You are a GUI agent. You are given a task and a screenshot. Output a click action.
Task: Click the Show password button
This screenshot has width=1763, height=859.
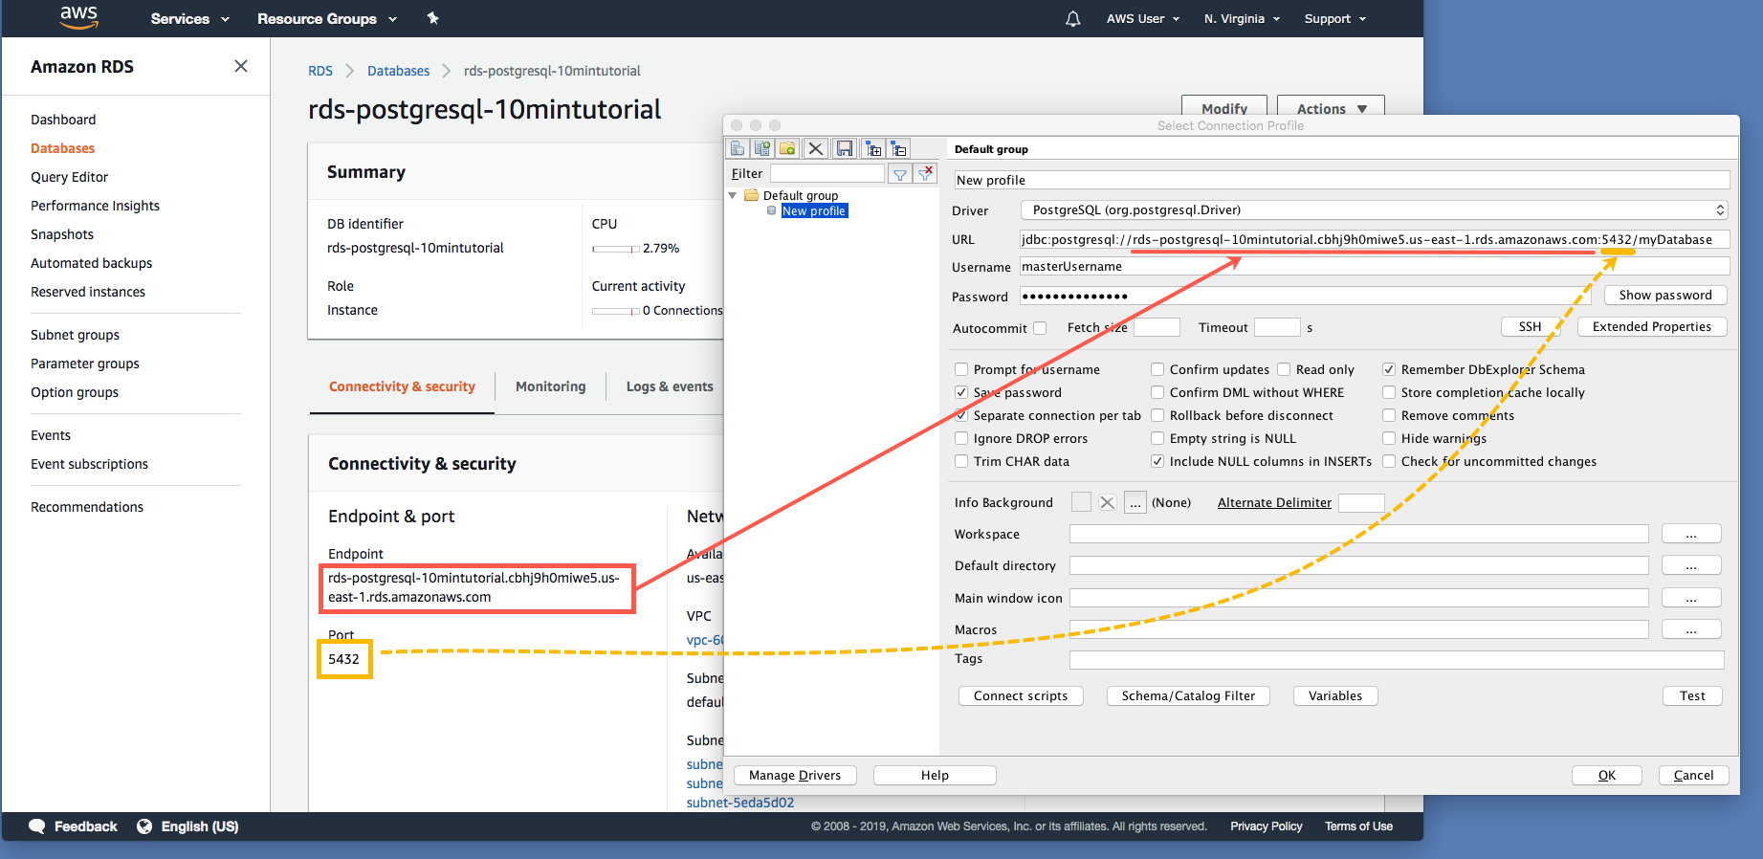pos(1664,296)
